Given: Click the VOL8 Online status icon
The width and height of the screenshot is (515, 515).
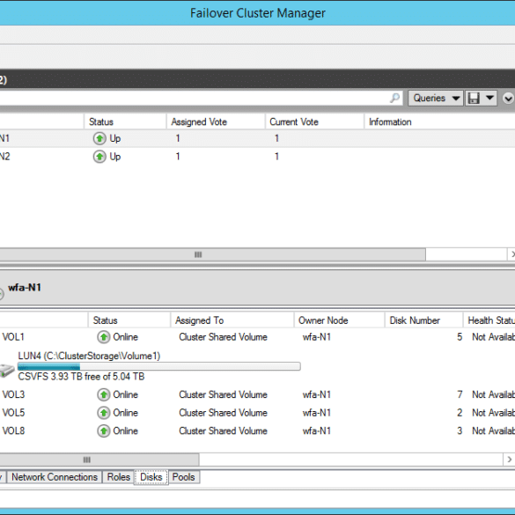Looking at the screenshot, I should pos(104,430).
